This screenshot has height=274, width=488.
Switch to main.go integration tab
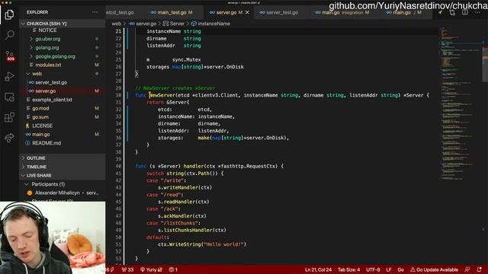click(x=342, y=12)
